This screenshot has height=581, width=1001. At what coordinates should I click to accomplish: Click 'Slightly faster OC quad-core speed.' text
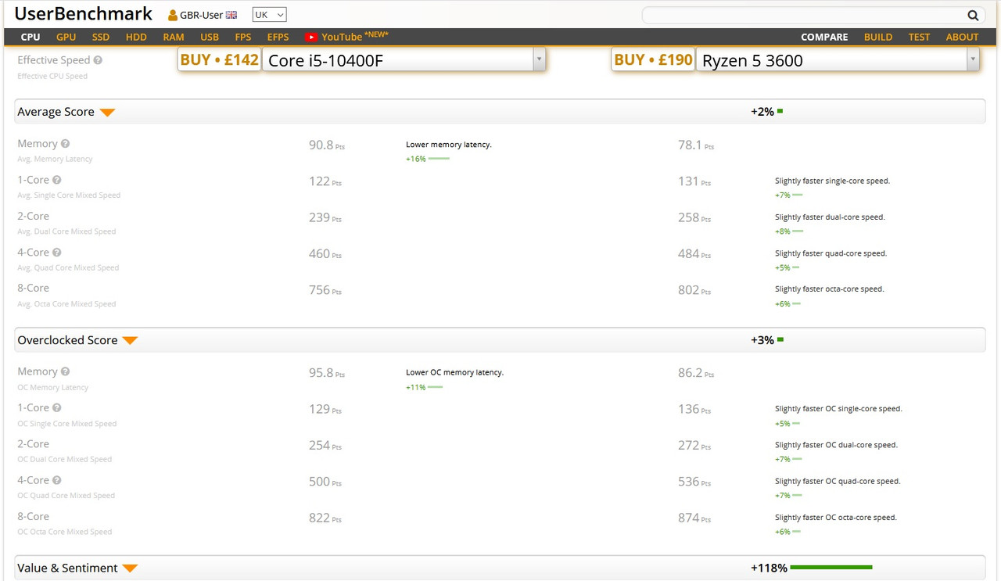(838, 481)
